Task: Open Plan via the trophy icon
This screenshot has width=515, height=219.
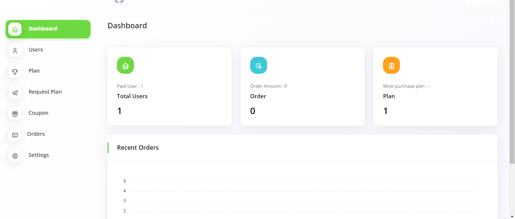Action: pyautogui.click(x=15, y=71)
